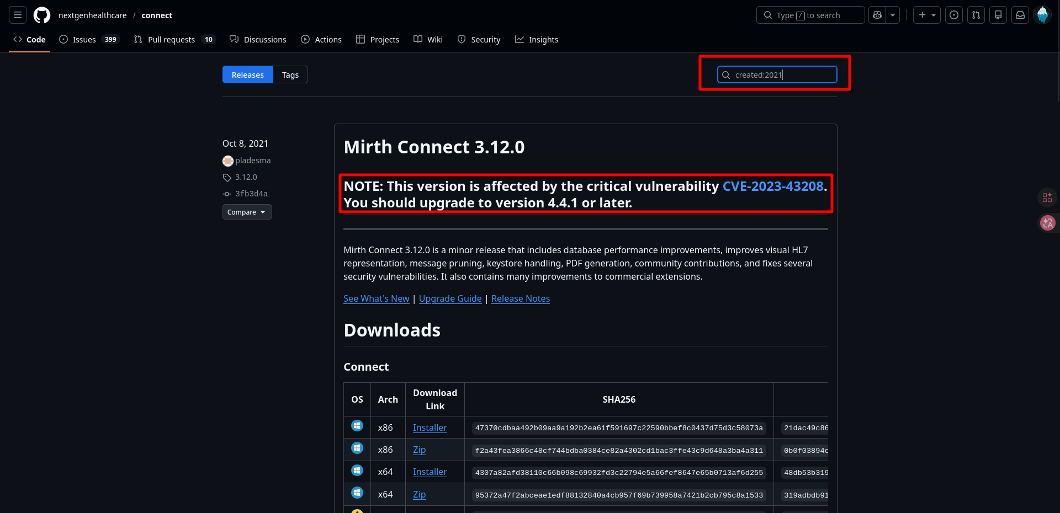Click the Oct 8, 2021 release date
This screenshot has height=513, width=1060.
[245, 143]
